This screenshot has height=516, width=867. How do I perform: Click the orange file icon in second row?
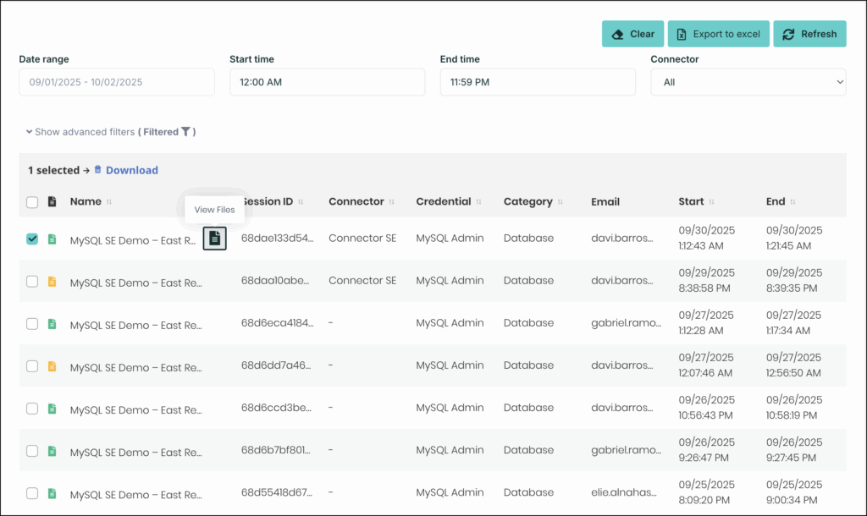coord(52,282)
